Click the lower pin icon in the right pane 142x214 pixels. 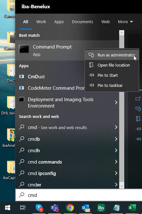coord(138,139)
